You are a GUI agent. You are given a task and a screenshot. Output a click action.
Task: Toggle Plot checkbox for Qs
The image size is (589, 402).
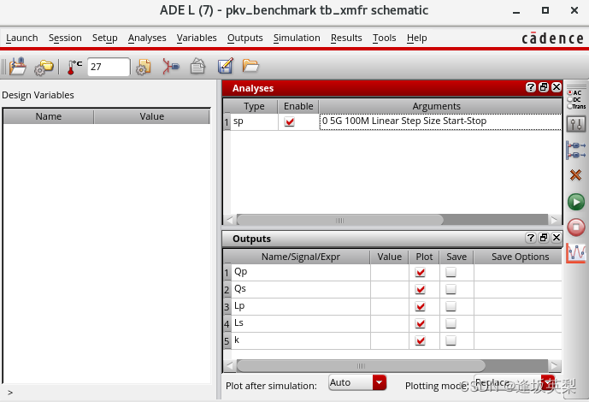[421, 289]
